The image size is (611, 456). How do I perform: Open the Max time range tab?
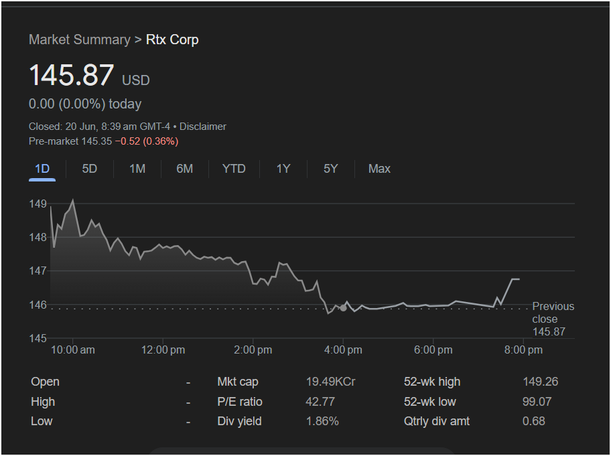379,169
